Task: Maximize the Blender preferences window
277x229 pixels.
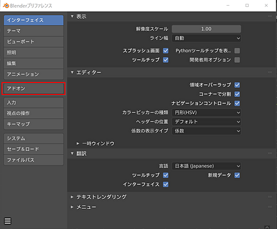Action: click(247, 6)
